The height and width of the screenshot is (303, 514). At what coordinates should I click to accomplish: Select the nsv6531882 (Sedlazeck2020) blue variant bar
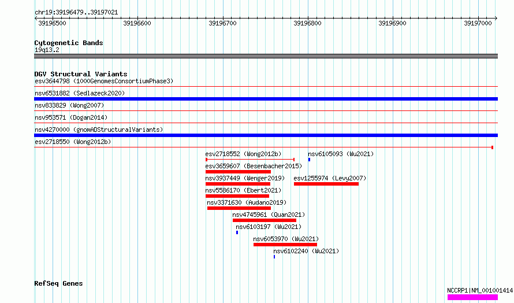[266, 99]
